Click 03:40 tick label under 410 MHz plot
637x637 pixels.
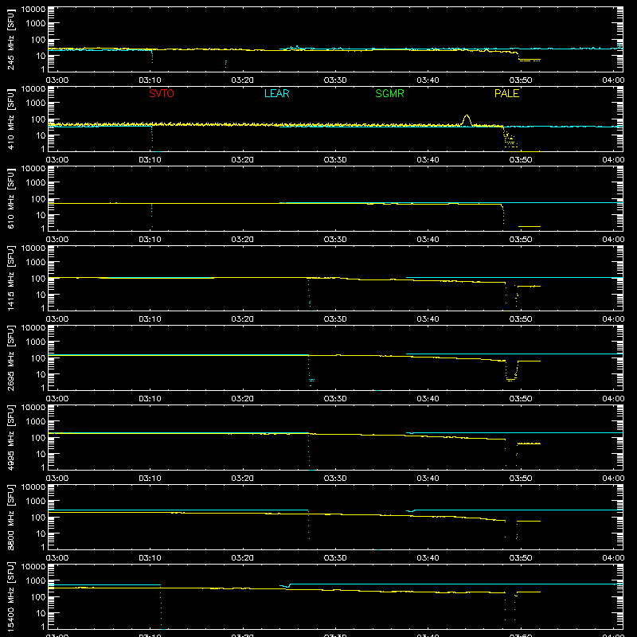pos(428,160)
